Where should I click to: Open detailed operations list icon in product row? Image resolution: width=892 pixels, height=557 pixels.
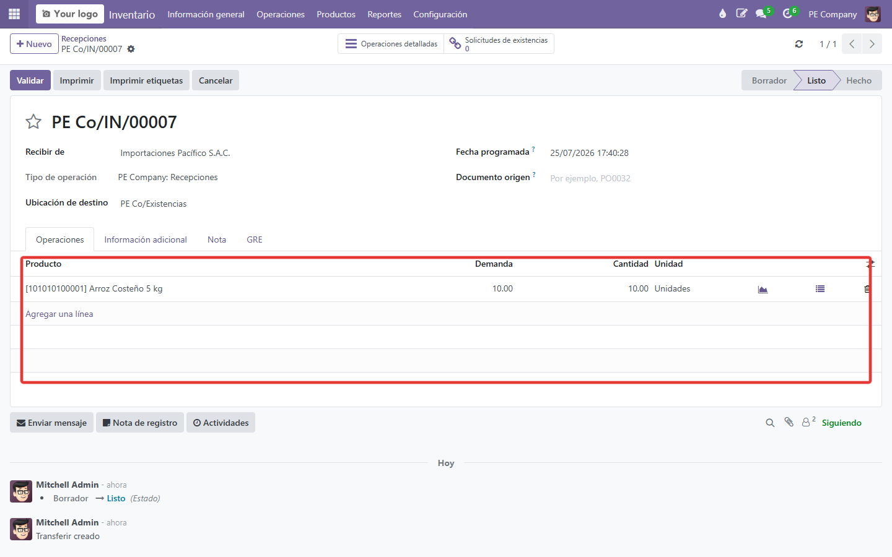820,288
